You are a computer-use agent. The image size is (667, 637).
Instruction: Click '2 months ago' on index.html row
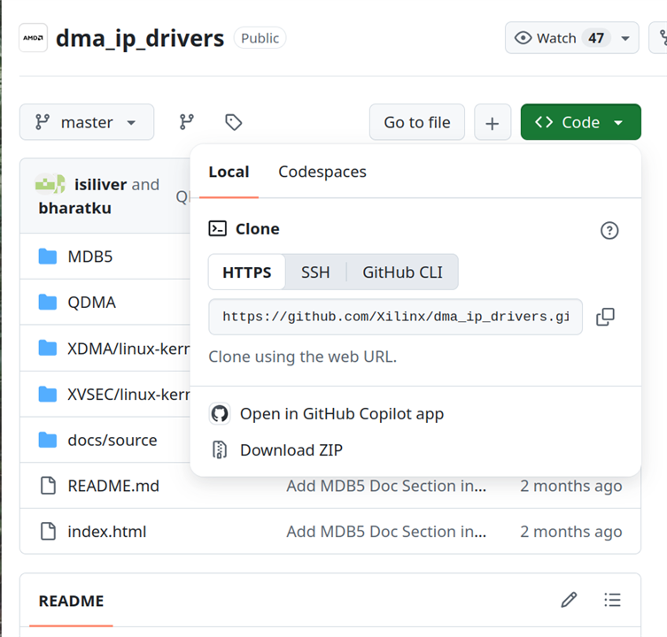(x=570, y=531)
